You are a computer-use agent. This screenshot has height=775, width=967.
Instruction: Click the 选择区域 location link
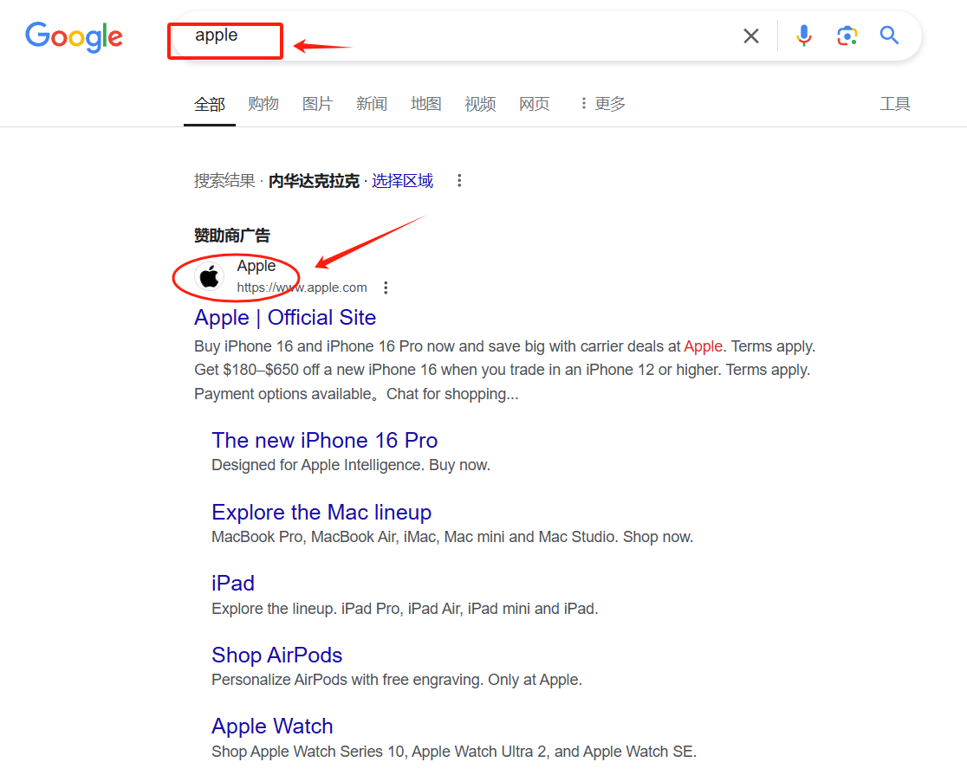click(x=402, y=180)
